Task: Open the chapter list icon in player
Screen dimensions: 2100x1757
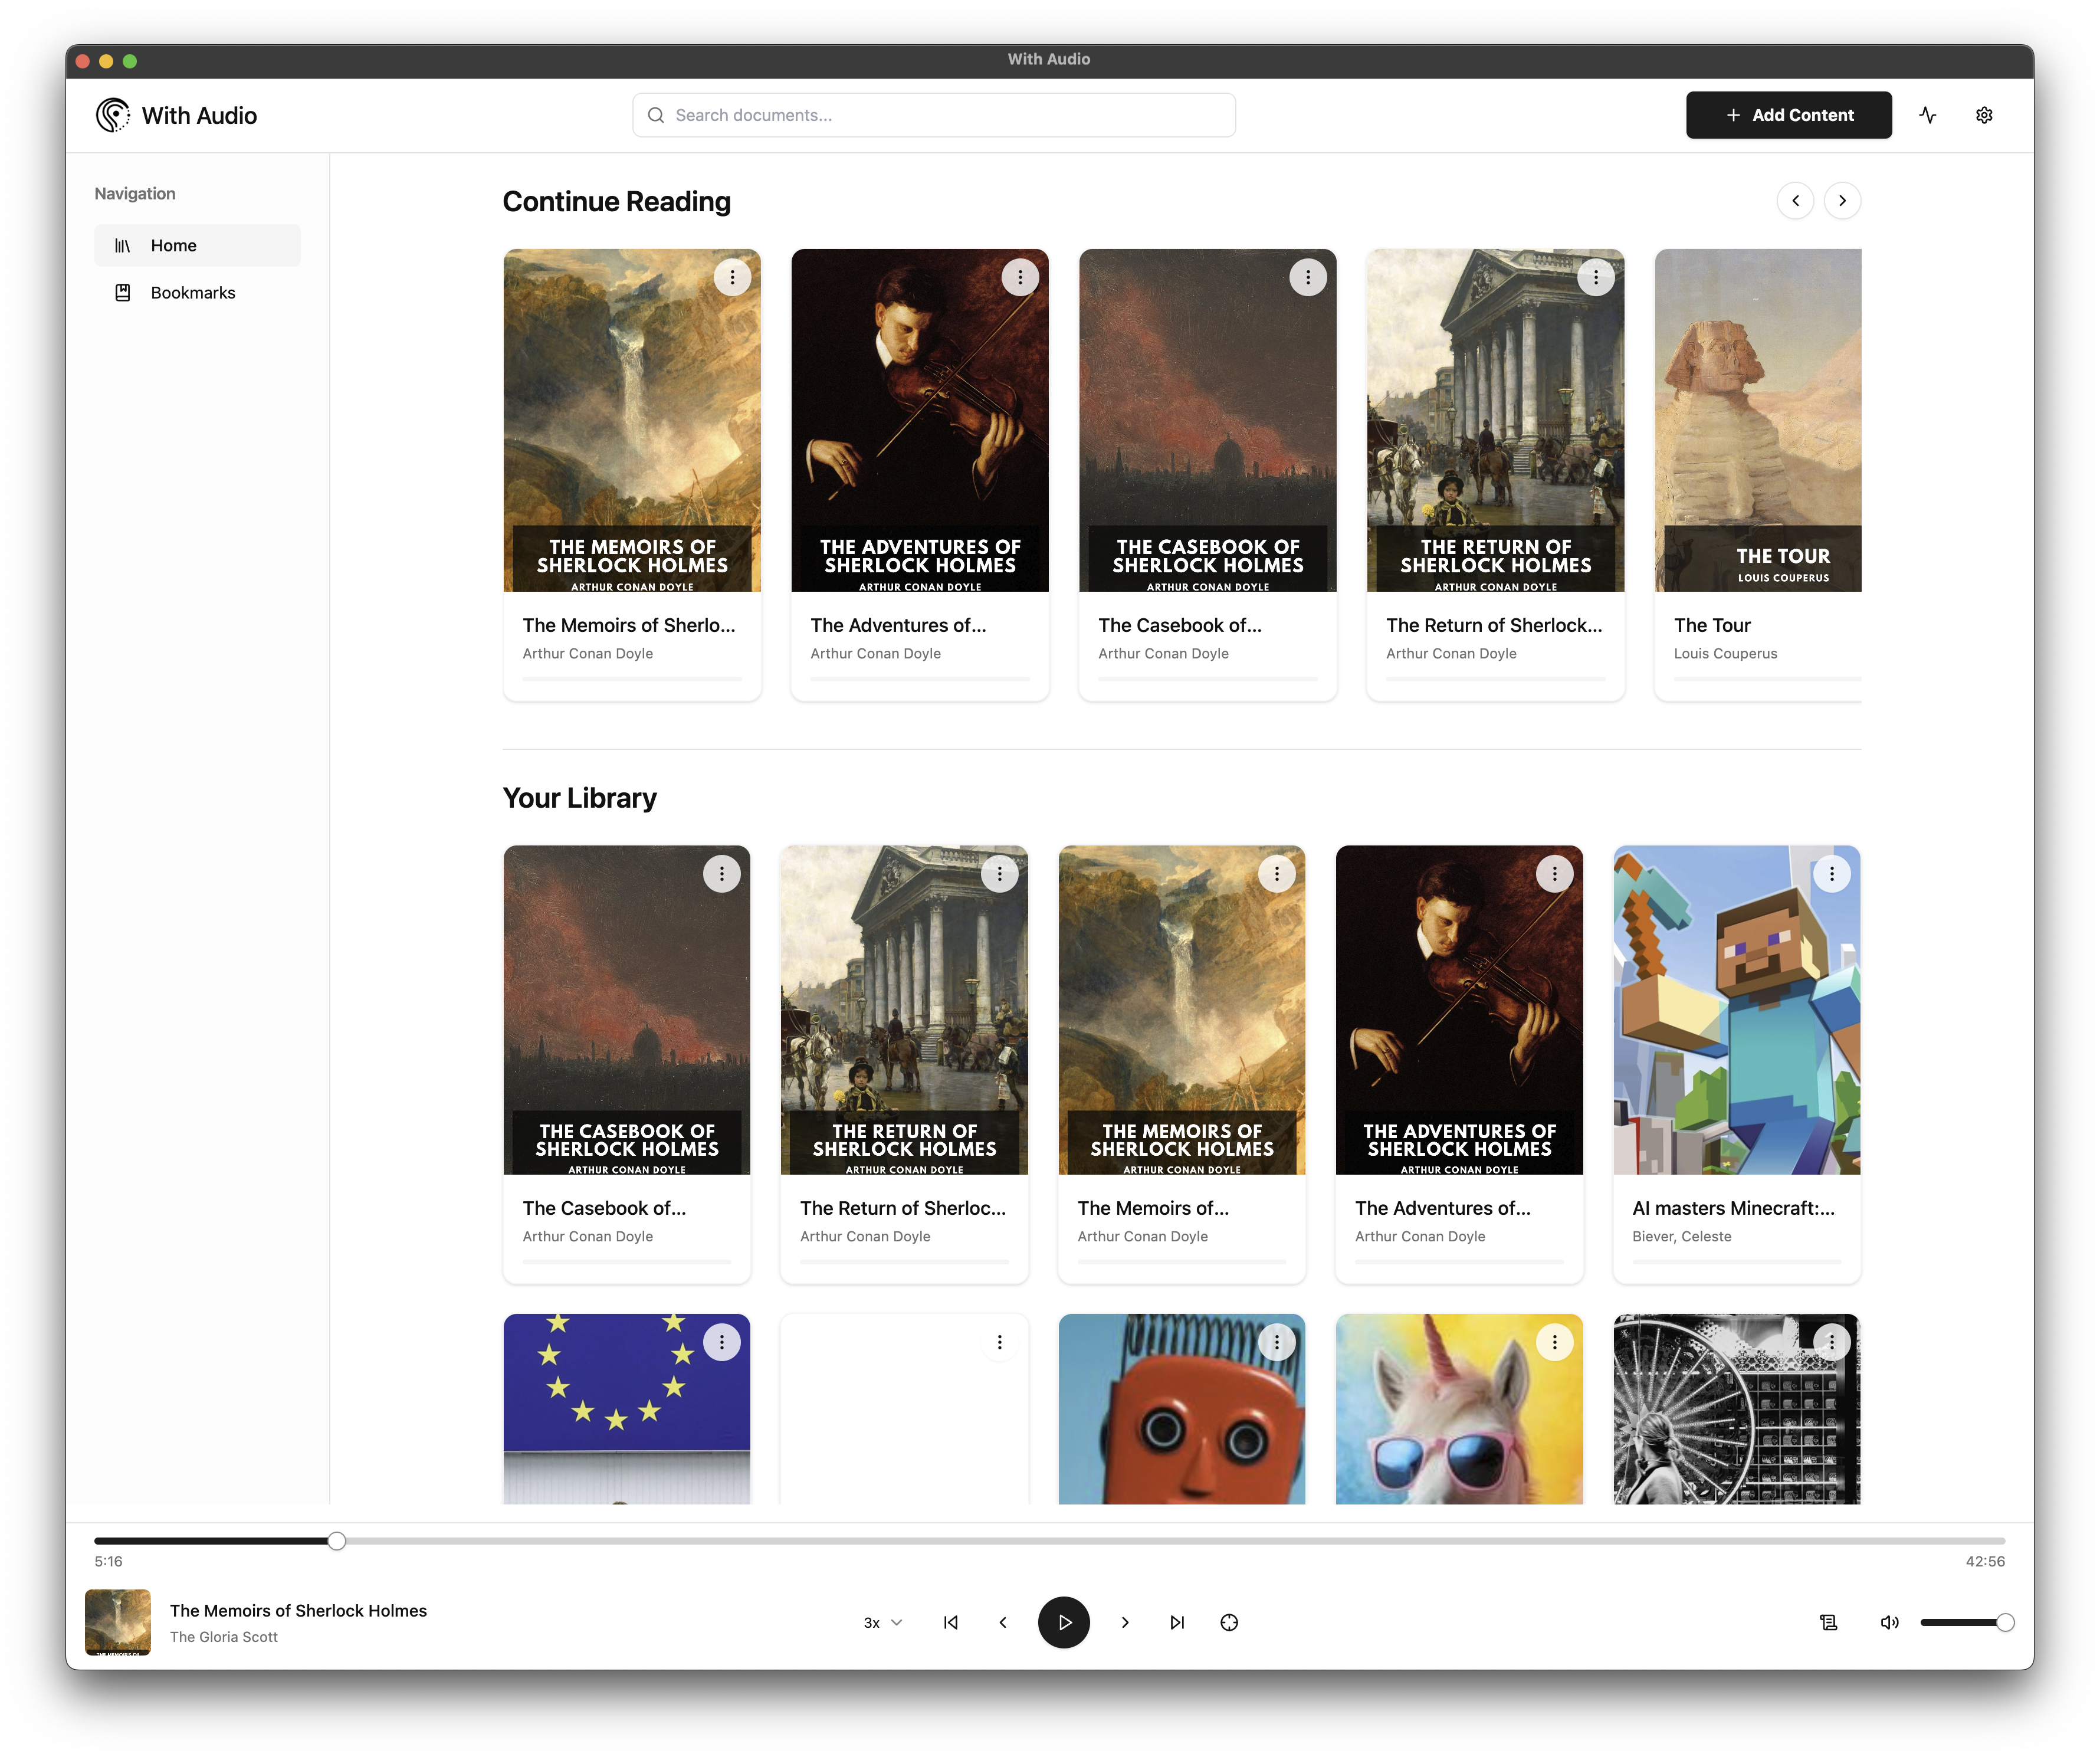Action: click(1828, 1622)
